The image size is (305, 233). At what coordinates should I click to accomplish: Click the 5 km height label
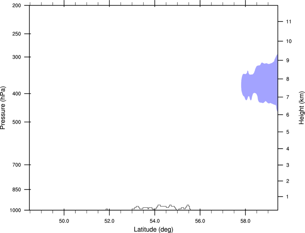click(288, 132)
